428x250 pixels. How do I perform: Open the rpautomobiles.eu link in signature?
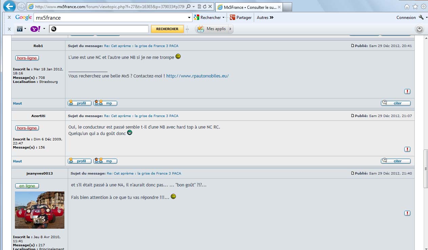[x=198, y=76]
